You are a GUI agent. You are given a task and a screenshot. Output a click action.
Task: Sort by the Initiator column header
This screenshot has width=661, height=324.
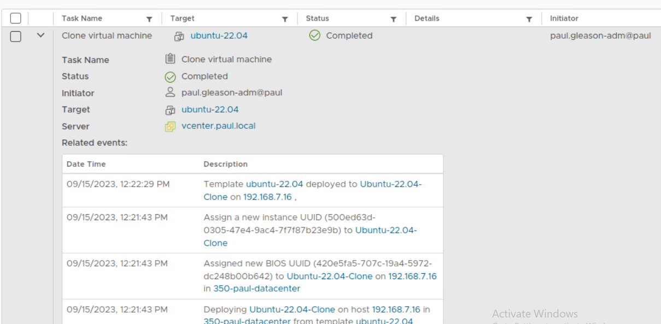click(564, 19)
